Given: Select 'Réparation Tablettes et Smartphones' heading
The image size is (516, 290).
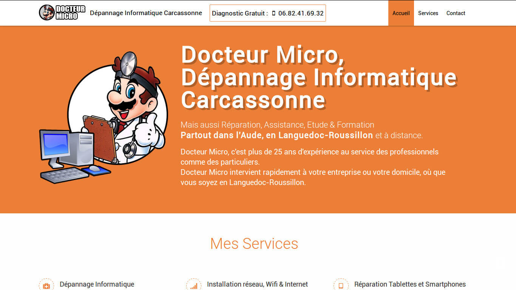Looking at the screenshot, I should click(410, 284).
